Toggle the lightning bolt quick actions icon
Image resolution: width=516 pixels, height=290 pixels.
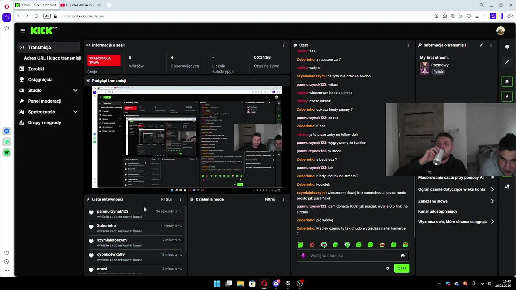(x=507, y=97)
